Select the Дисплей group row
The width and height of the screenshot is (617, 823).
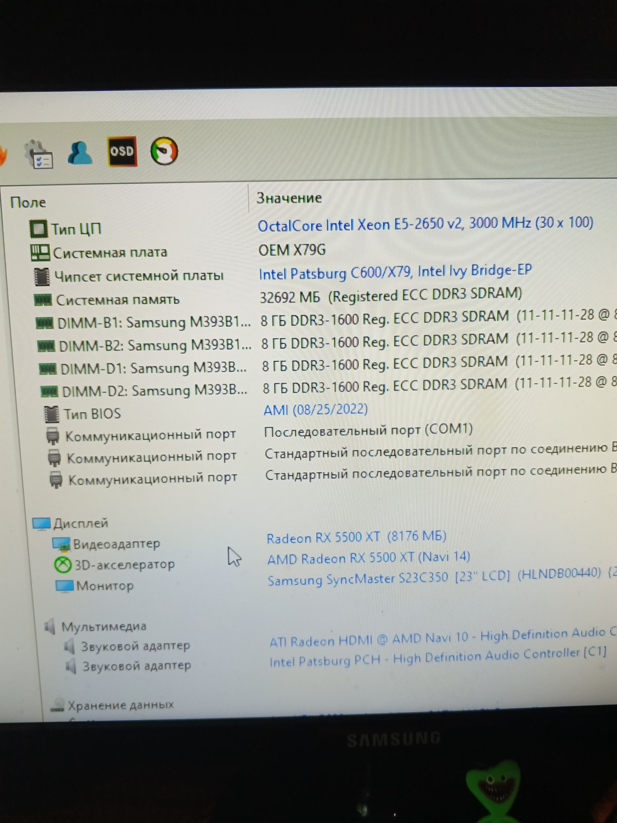[x=80, y=523]
